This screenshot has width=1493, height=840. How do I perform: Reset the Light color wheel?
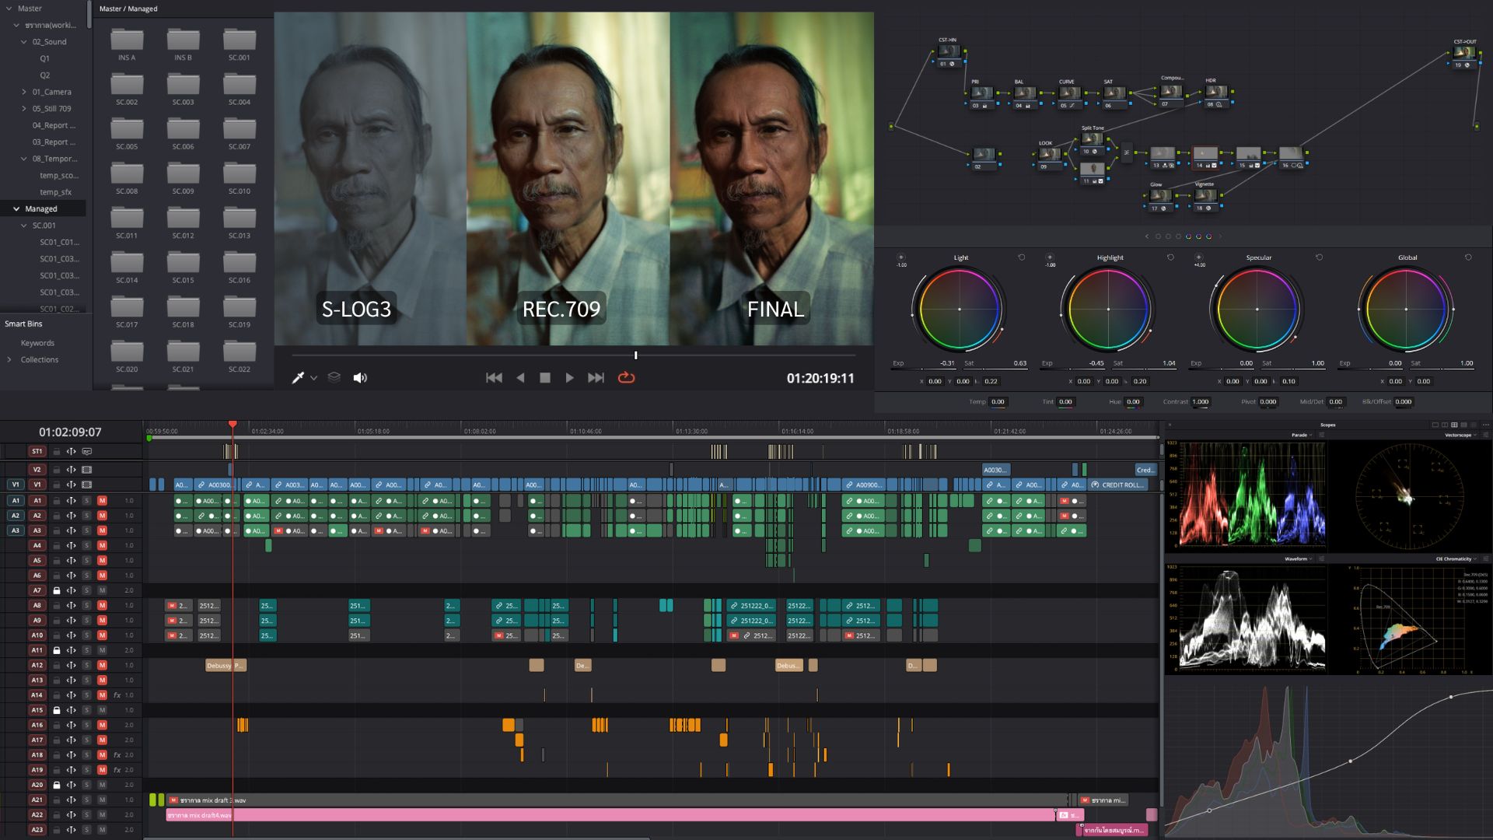point(1022,257)
